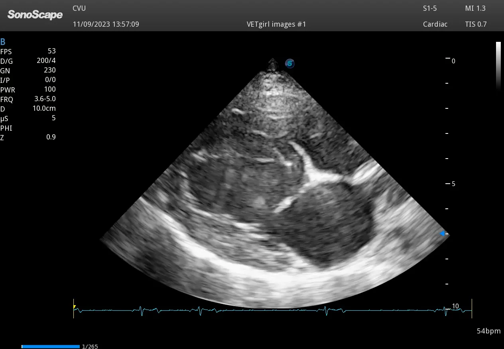Click the frame counter 1/265
The image size is (504, 349).
90,347
